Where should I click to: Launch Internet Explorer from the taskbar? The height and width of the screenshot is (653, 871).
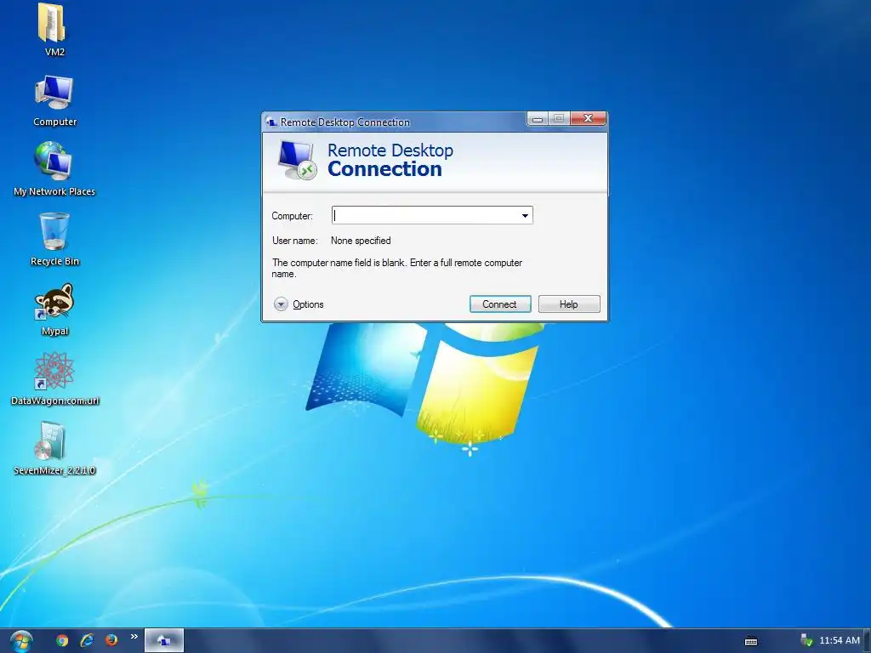[x=87, y=640]
